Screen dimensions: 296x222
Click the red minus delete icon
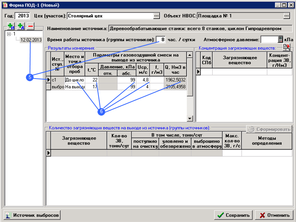(x=30, y=26)
